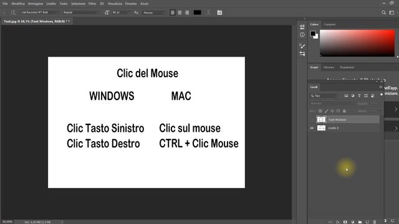Viewport: 399px width, 224px height.
Task: Hide the Livello 0 layer
Action: pos(312,128)
